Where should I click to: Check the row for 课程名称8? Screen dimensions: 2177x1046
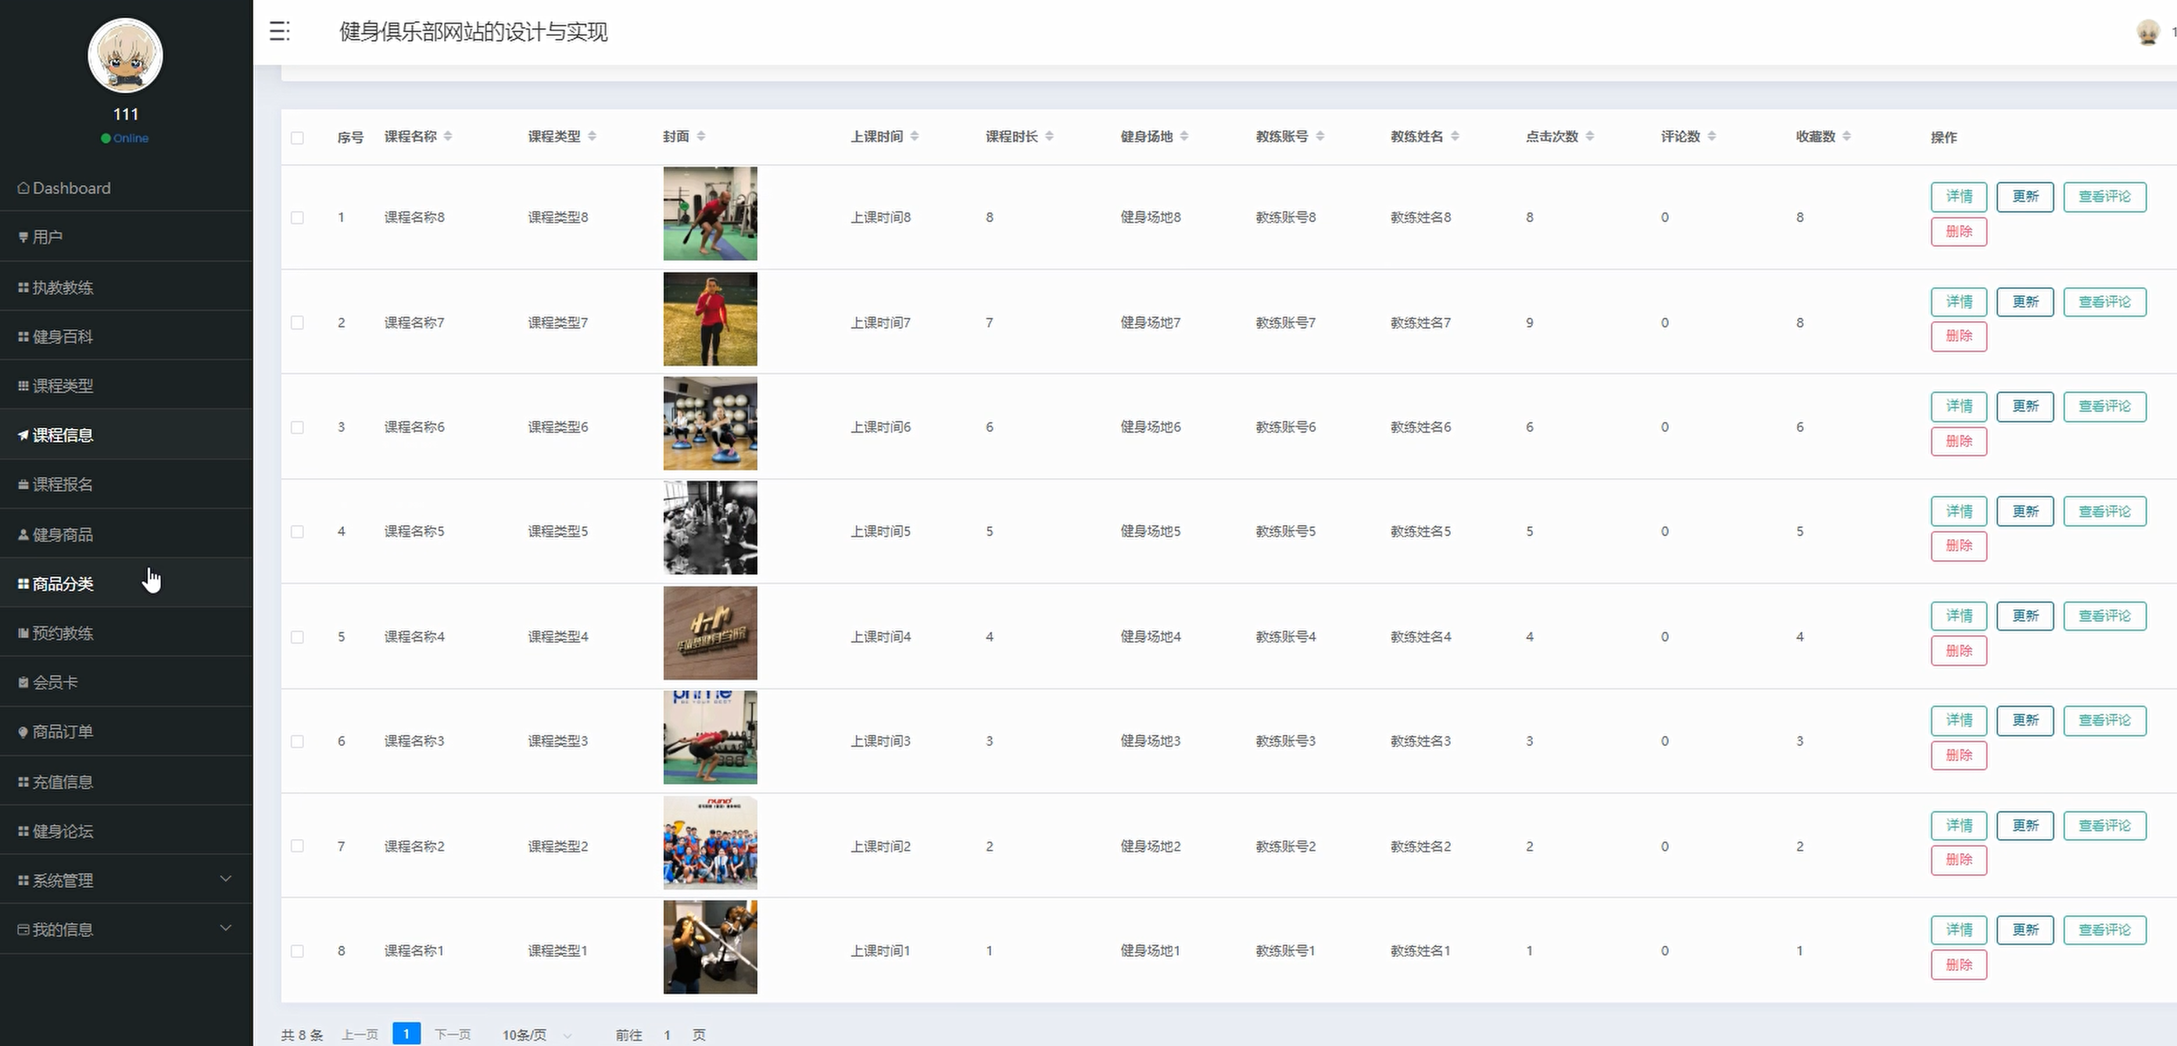click(x=298, y=218)
